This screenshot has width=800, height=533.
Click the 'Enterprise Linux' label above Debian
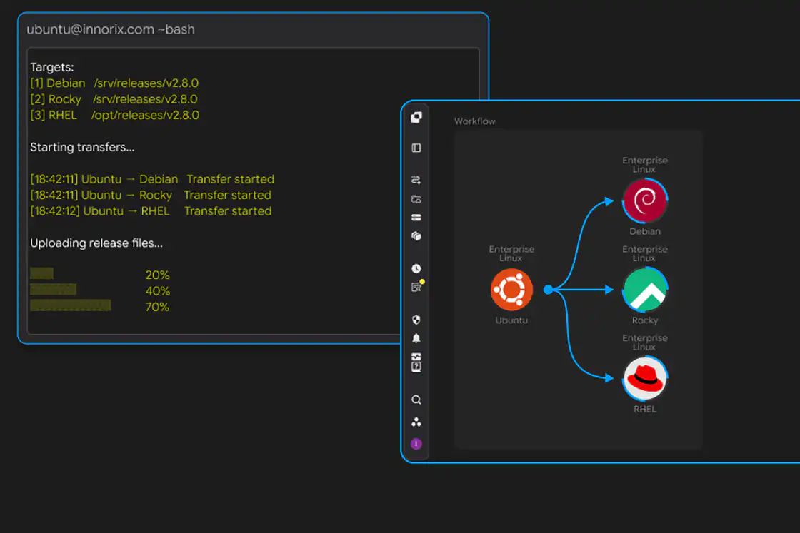[645, 165]
